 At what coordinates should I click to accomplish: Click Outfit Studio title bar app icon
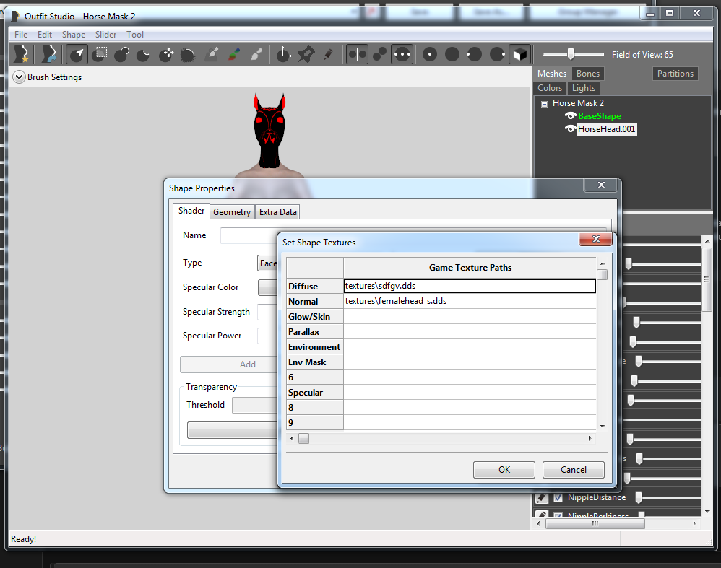coord(14,16)
